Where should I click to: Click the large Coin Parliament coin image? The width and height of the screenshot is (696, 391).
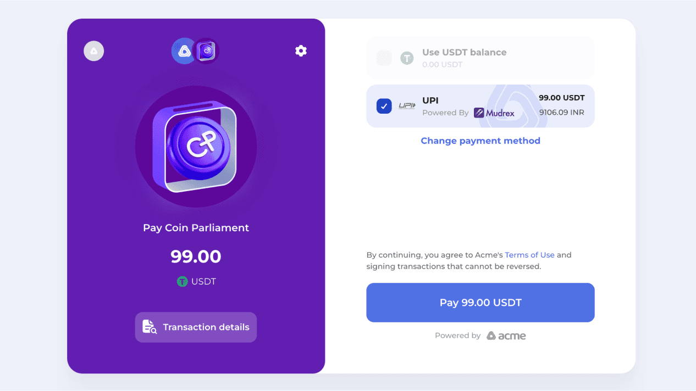click(x=196, y=147)
